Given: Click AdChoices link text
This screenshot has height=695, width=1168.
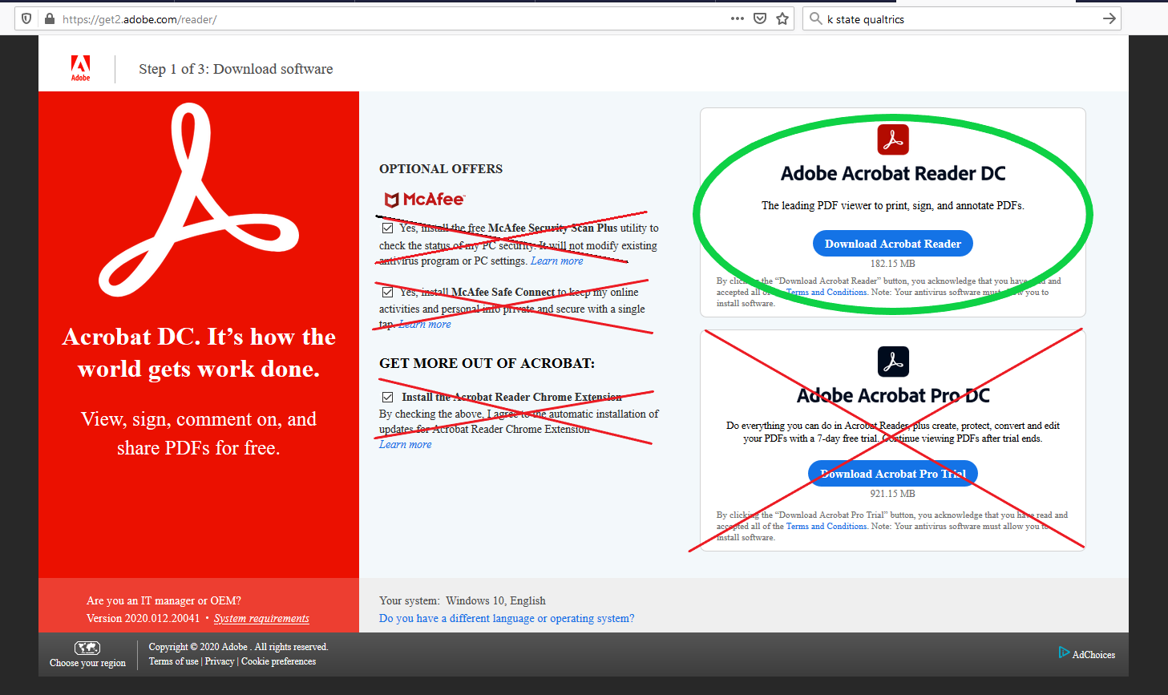Looking at the screenshot, I should click(x=1093, y=655).
